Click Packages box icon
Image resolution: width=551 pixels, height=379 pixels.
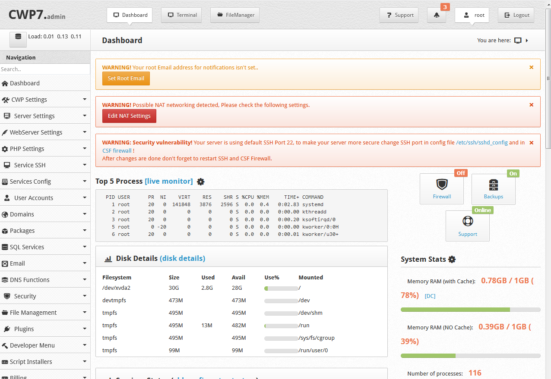5,231
